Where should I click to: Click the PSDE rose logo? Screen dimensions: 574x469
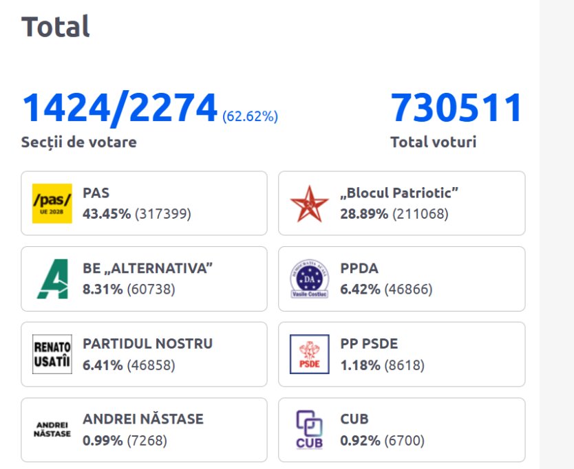click(309, 354)
